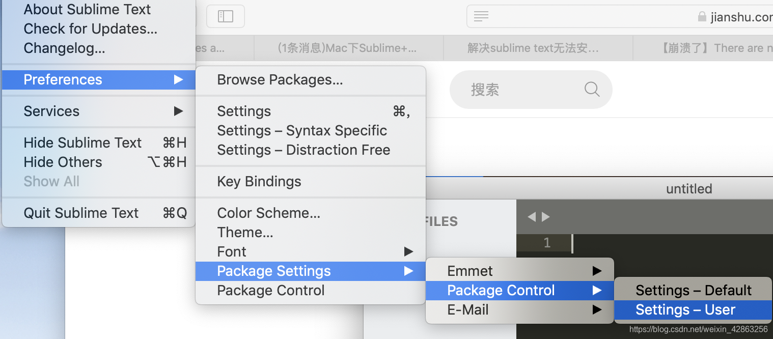Focus the 搜索 search field
Viewport: 773px width, 339px height.
click(531, 90)
